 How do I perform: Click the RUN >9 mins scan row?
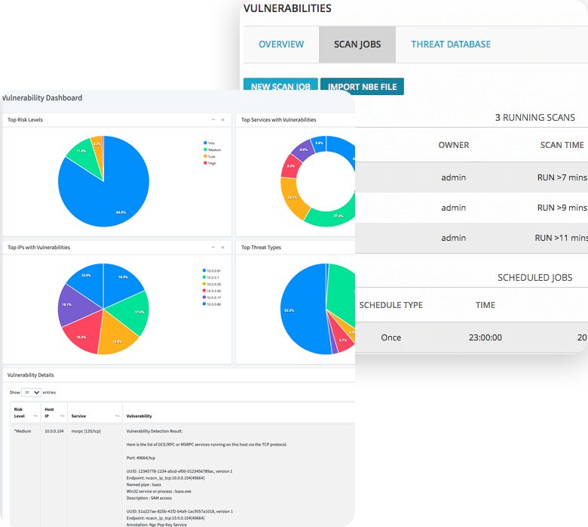471,208
